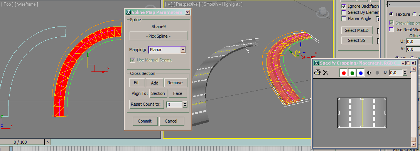The image size is (420, 151).
Task: Toggle the Show Map checkbox
Action: point(391,23)
